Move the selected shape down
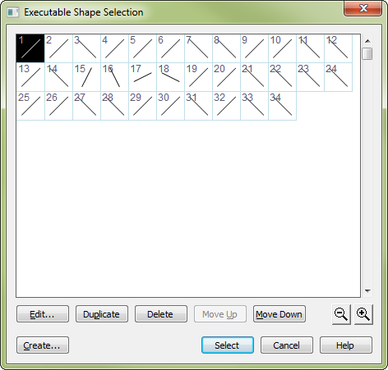This screenshot has width=388, height=370. [x=279, y=314]
